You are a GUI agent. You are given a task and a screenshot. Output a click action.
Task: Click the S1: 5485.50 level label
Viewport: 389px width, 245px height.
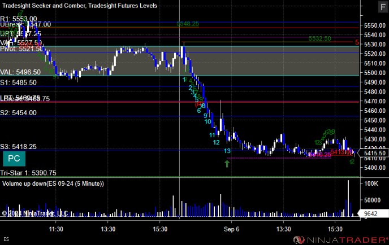[18, 82]
